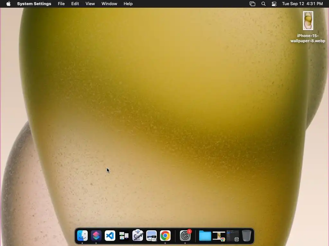Open Spotlight search magnifier icon
Image resolution: width=329 pixels, height=246 pixels.
click(x=263, y=4)
